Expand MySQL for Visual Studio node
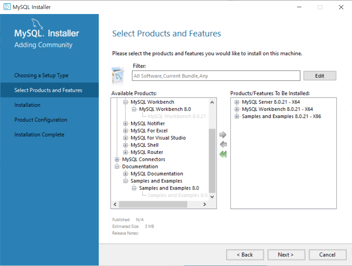 (125, 138)
